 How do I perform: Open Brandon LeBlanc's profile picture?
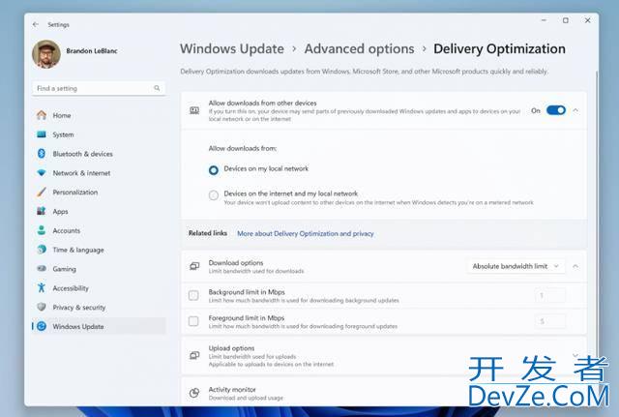click(46, 54)
